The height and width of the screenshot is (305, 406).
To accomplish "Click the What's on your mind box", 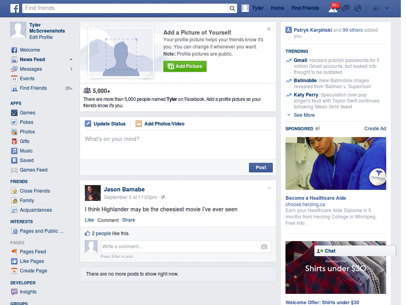I will (178, 145).
